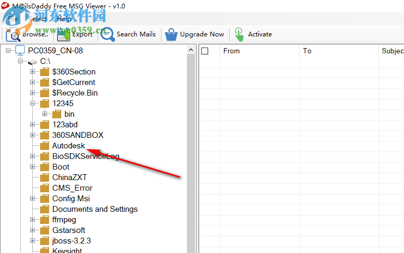Screen dimensions: 404x253
Task: Click the Activate button label
Action: click(260, 34)
